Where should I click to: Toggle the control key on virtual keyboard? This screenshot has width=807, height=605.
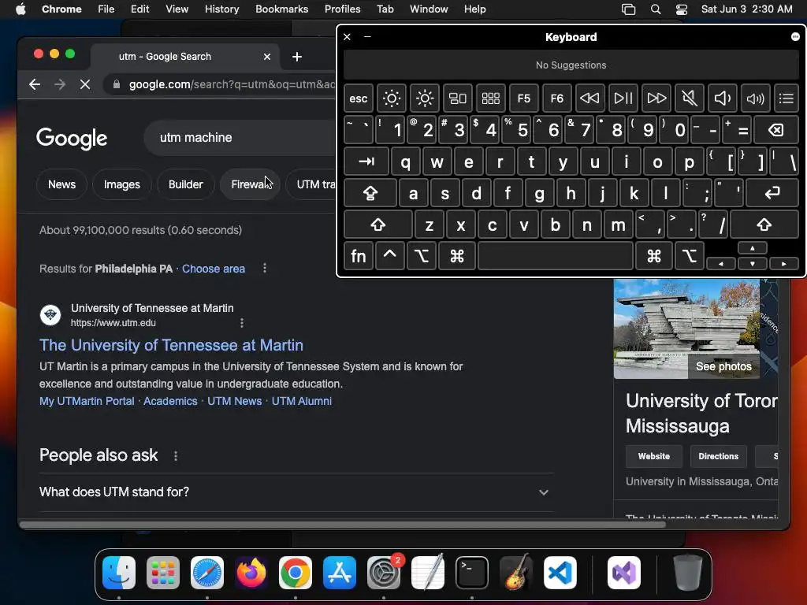pyautogui.click(x=389, y=256)
